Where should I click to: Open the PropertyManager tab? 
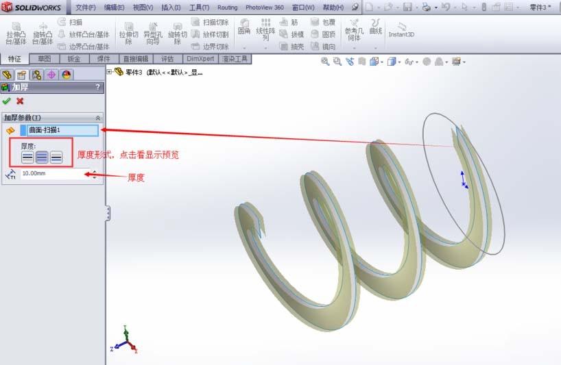click(x=22, y=75)
